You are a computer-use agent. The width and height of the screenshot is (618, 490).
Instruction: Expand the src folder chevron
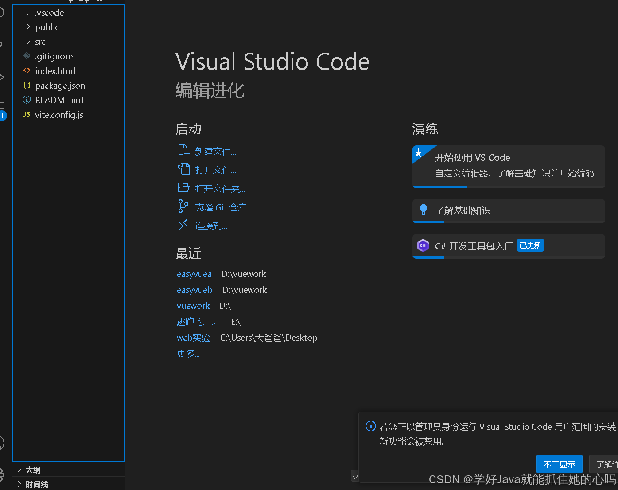(28, 42)
